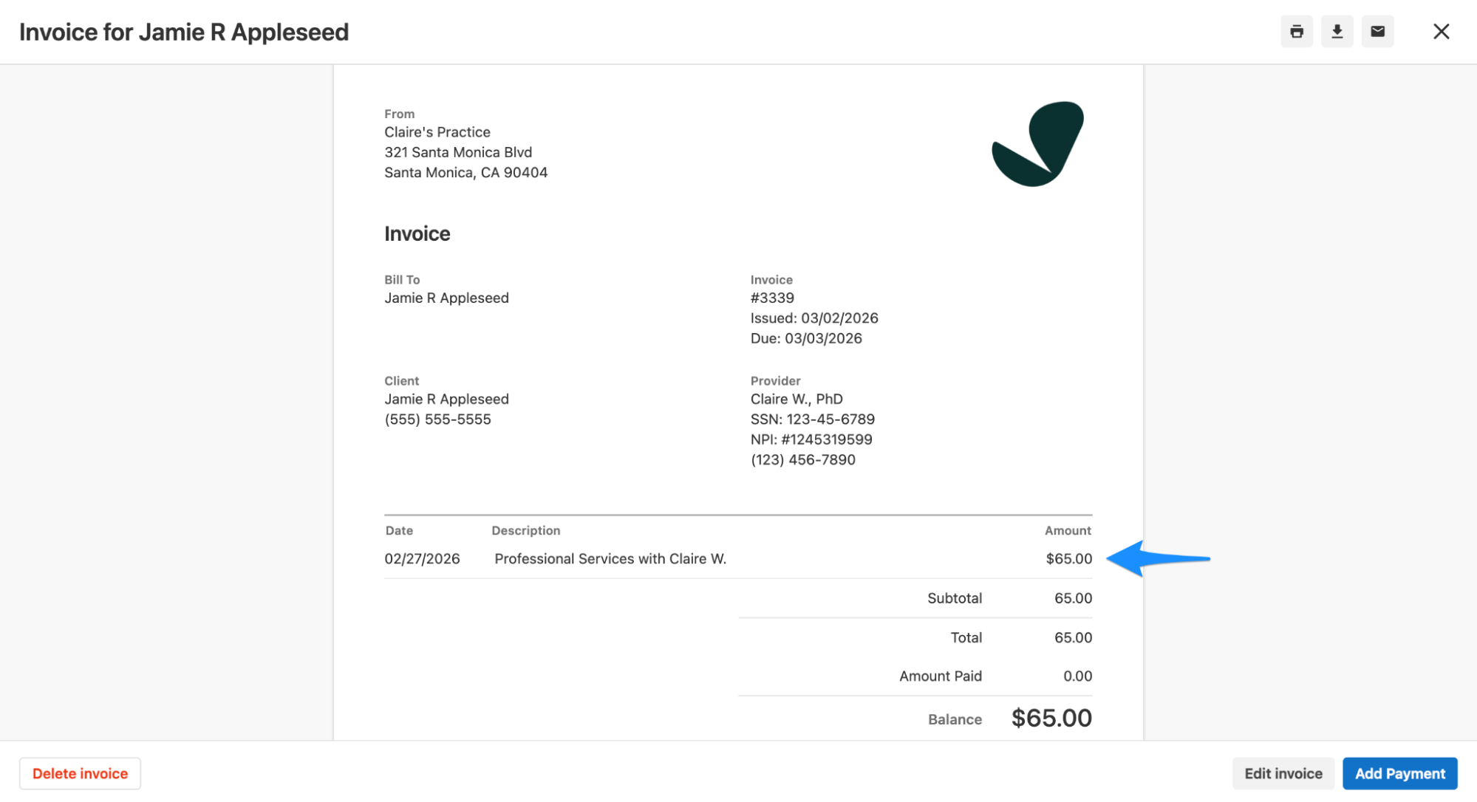Click the Description column header

(526, 530)
